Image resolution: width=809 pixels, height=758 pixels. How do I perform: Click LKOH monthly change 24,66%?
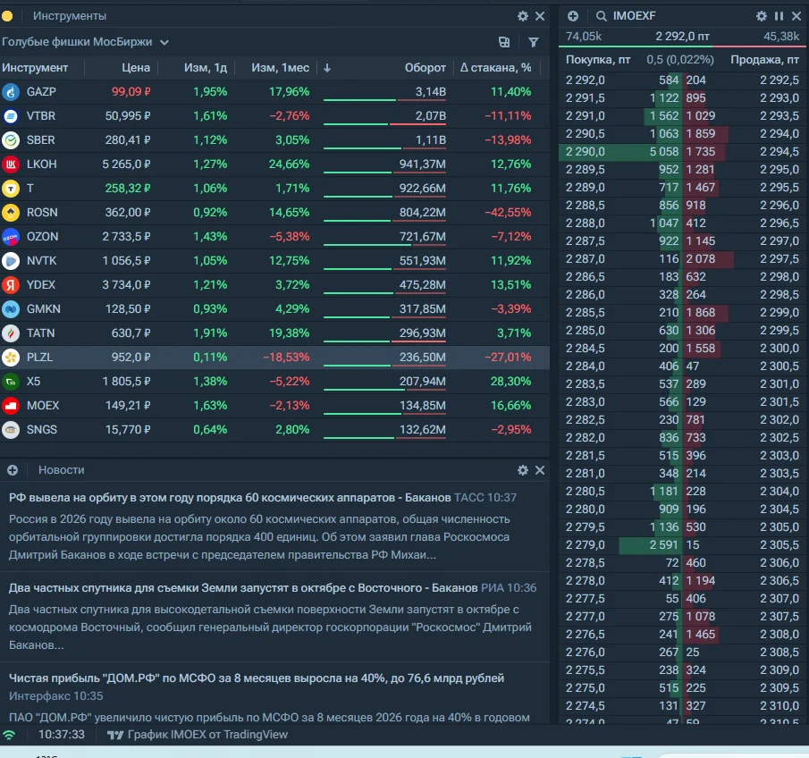tap(289, 164)
